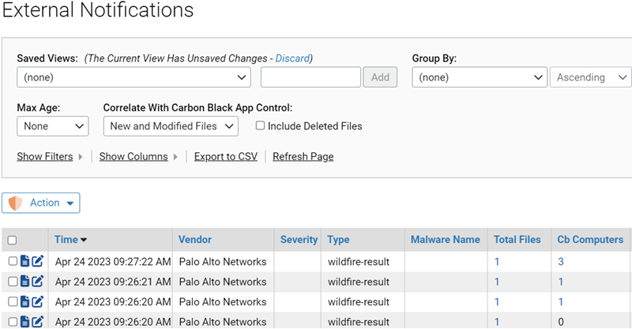The width and height of the screenshot is (632, 329).
Task: Open the Max Age dropdown
Action: click(x=53, y=126)
